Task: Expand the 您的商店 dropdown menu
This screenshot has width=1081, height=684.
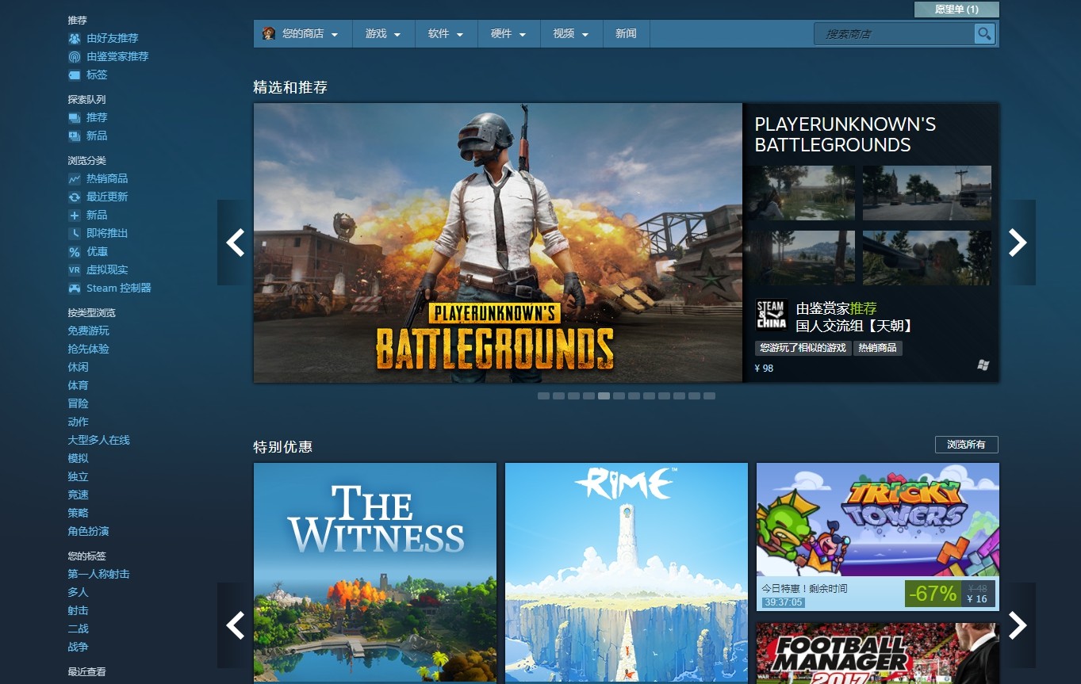Action: click(x=302, y=34)
